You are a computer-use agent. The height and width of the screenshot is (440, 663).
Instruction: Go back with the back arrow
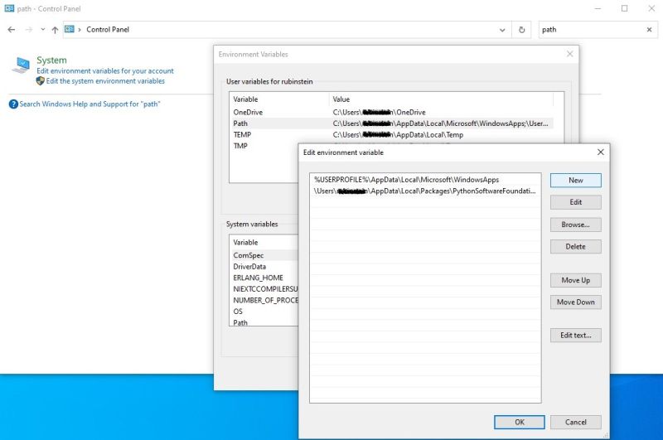point(12,30)
